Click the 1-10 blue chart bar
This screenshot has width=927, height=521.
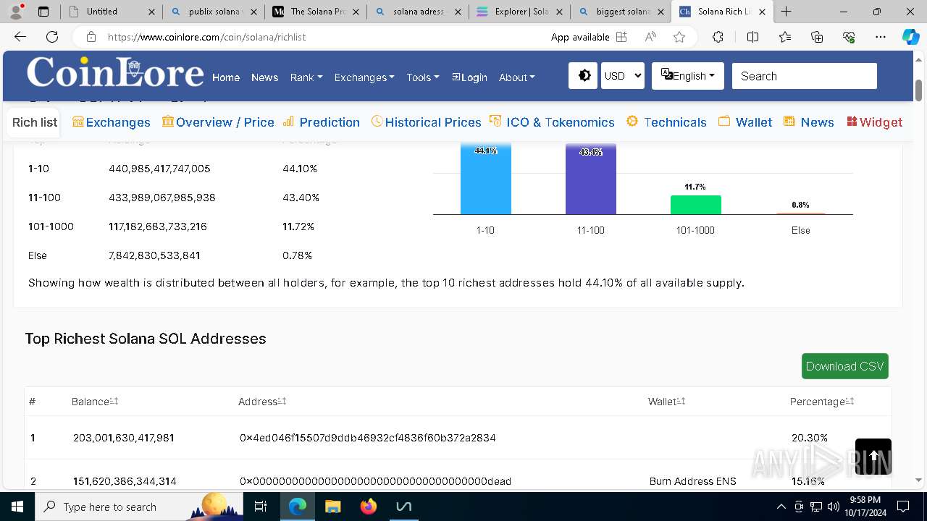(x=486, y=179)
